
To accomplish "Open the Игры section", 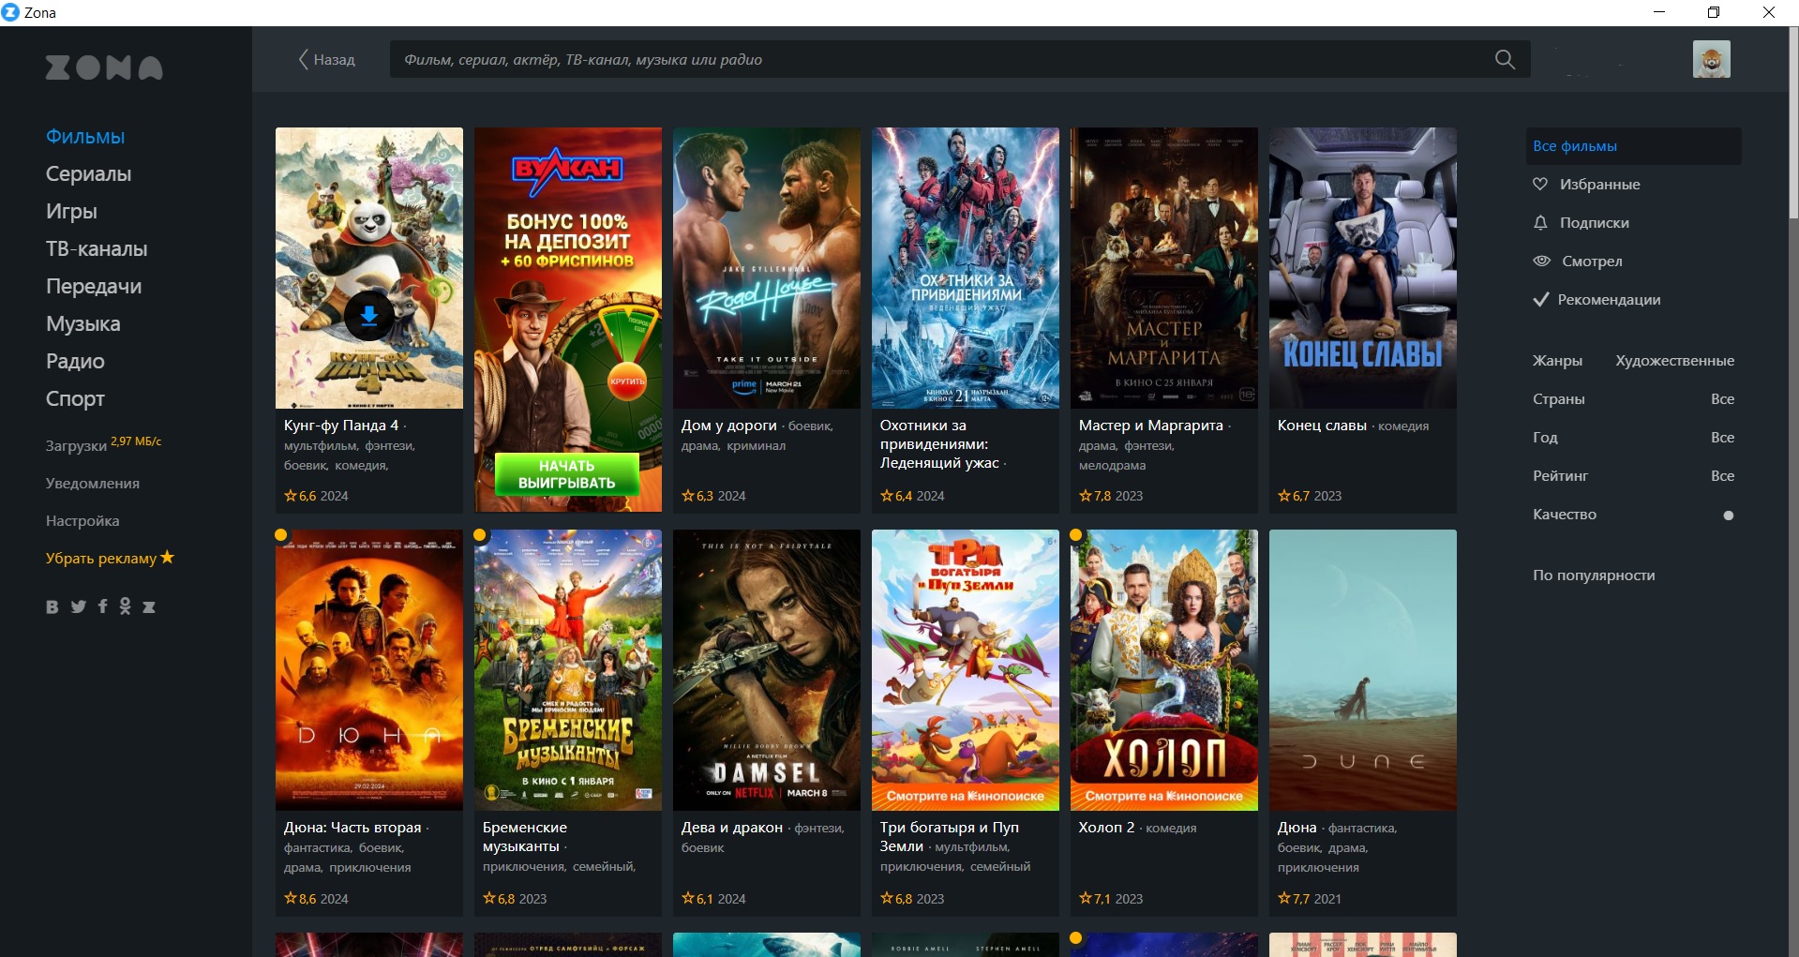I will (71, 211).
